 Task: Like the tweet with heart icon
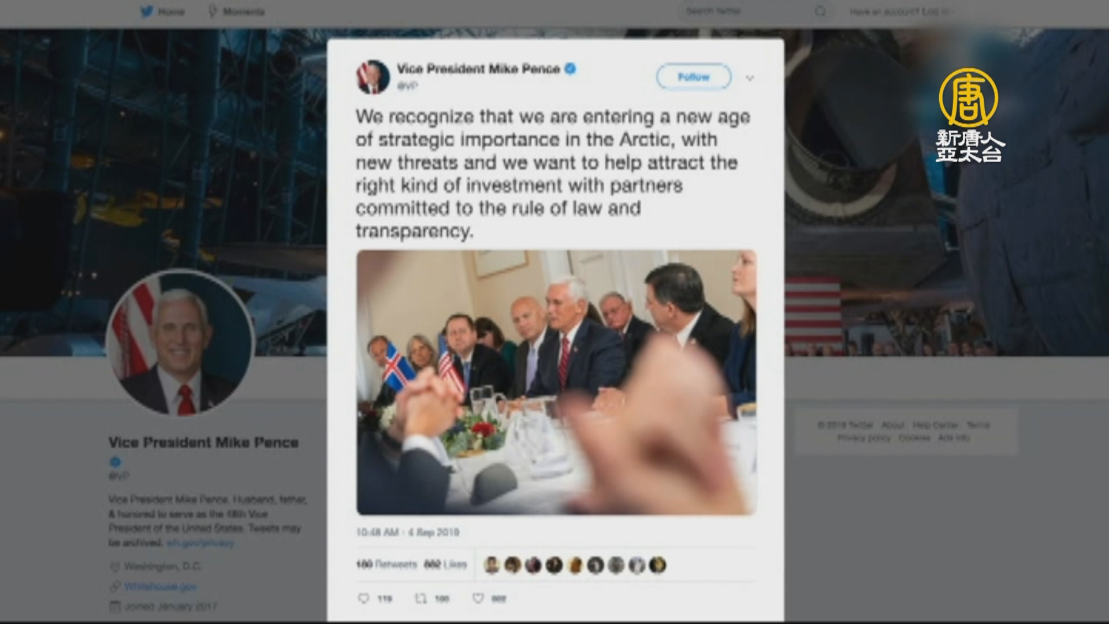tap(478, 599)
